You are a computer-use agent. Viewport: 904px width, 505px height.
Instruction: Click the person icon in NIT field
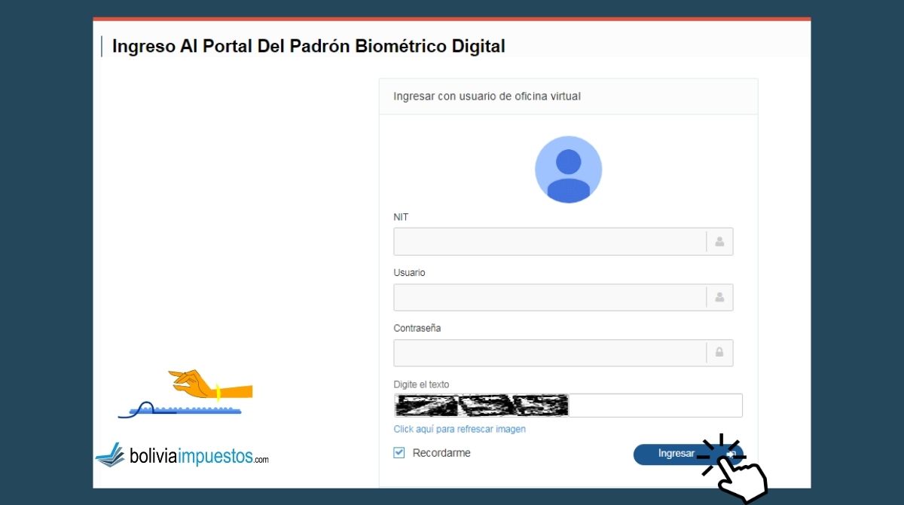pyautogui.click(x=719, y=242)
